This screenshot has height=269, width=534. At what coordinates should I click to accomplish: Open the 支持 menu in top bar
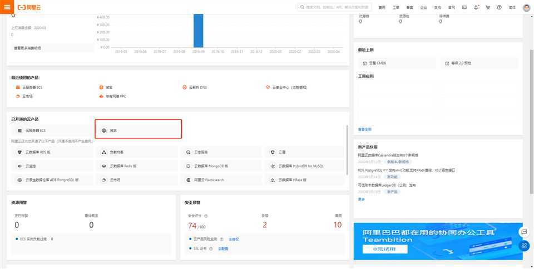pyautogui.click(x=437, y=7)
